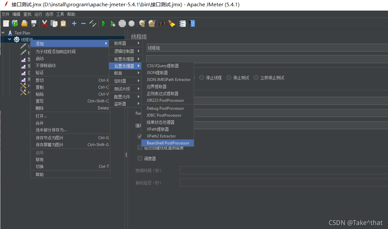Click 保存节点为图片 in the context menu

click(x=70, y=138)
